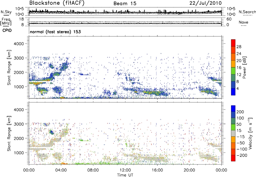Select "12" on the power colorbar
Screen dimensions: 256x177
point(239,74)
